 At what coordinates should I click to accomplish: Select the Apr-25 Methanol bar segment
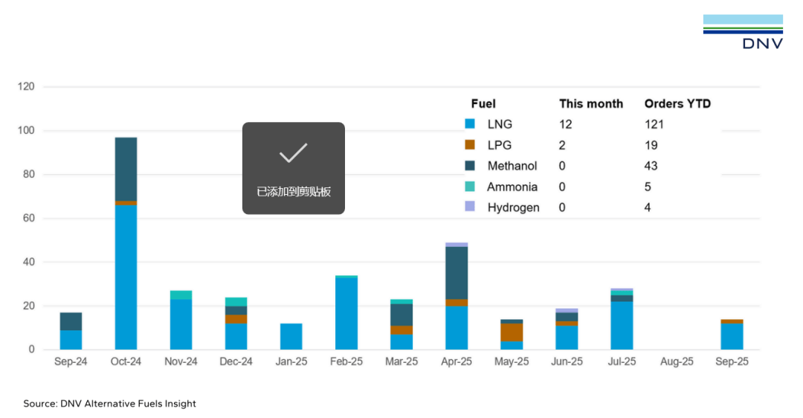click(457, 273)
